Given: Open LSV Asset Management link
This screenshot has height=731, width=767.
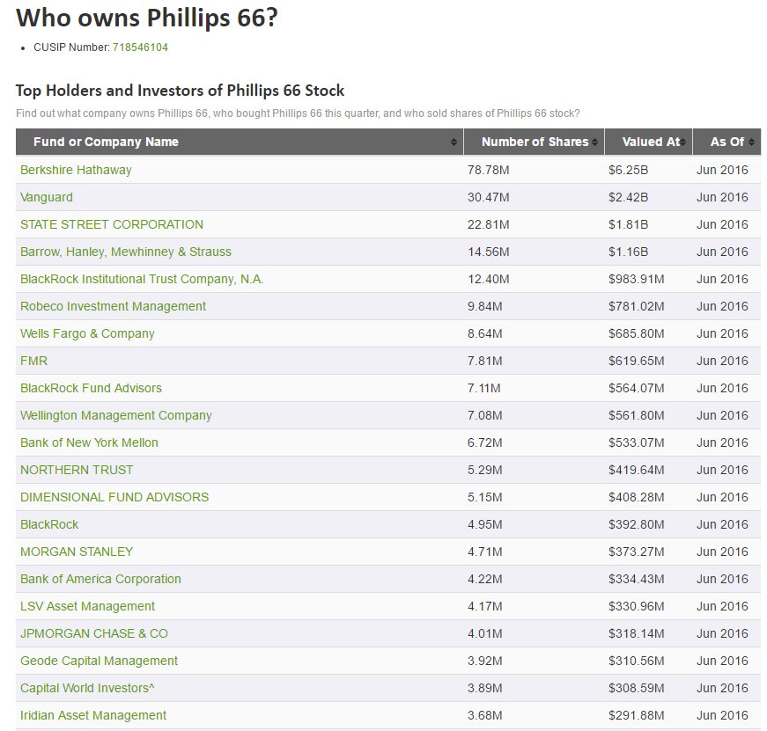Looking at the screenshot, I should [87, 606].
